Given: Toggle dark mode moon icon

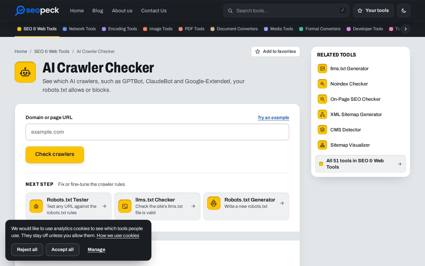Looking at the screenshot, I should coord(404,11).
